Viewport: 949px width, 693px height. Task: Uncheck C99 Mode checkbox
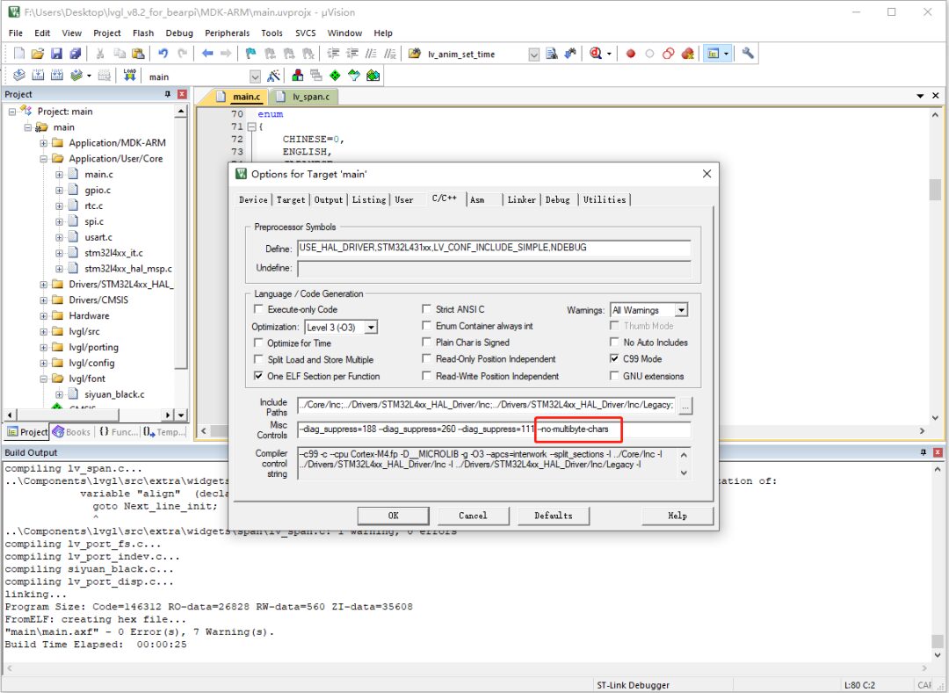[614, 358]
